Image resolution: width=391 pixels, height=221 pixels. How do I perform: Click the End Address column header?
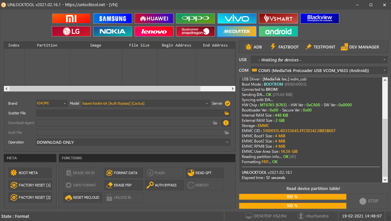tap(216, 45)
